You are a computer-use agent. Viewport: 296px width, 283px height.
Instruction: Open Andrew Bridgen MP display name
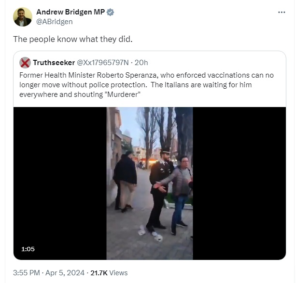click(70, 12)
